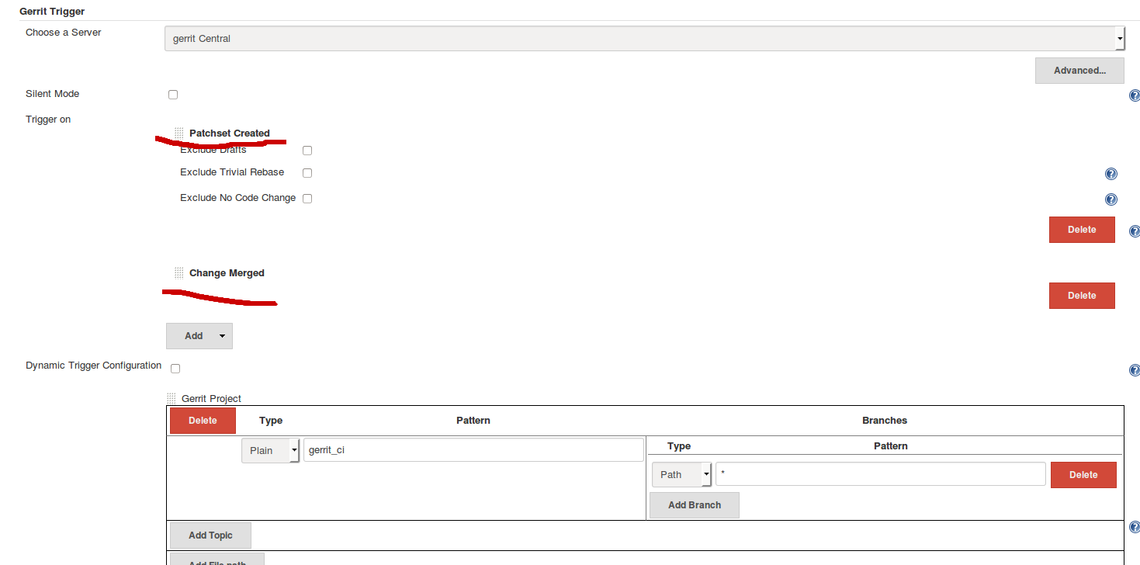Viewport: 1140px width, 565px height.
Task: Click the Gerrit Trigger section heading
Action: click(53, 12)
